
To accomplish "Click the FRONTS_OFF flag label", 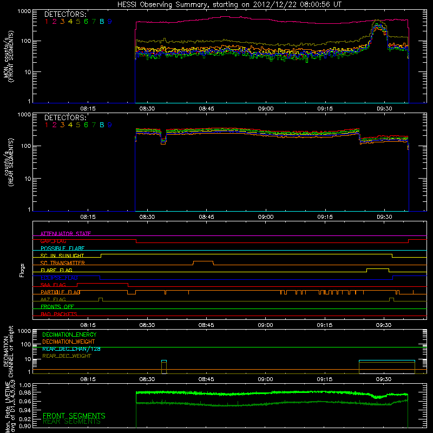I will 57,307.
